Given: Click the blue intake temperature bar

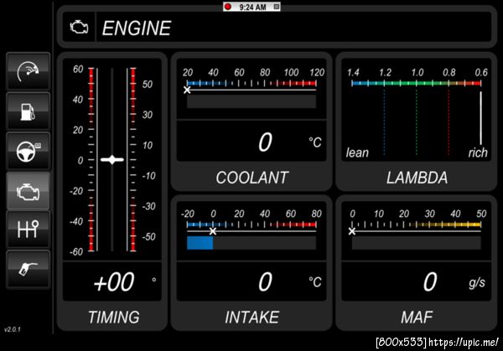Looking at the screenshot, I should (200, 243).
